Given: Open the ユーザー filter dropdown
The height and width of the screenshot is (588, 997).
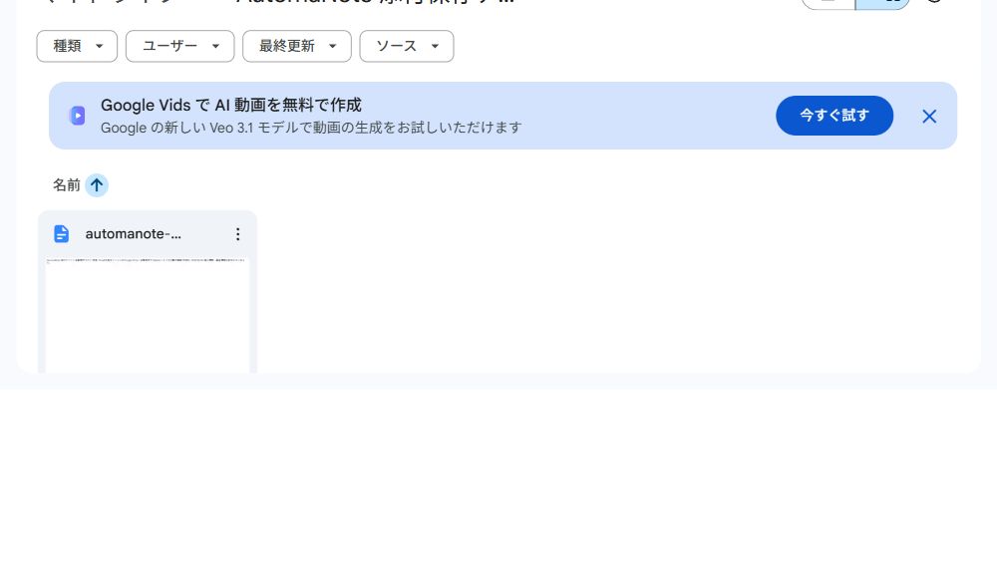Looking at the screenshot, I should [179, 46].
